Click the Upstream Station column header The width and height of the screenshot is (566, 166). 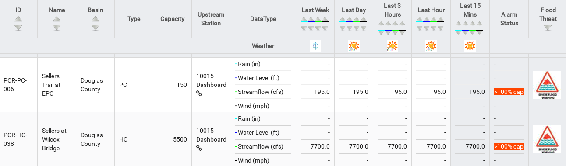click(211, 19)
